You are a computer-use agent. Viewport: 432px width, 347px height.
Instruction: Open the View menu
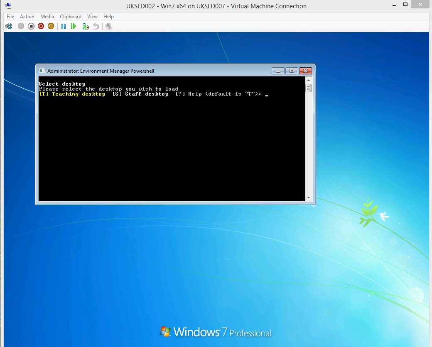coord(92,17)
